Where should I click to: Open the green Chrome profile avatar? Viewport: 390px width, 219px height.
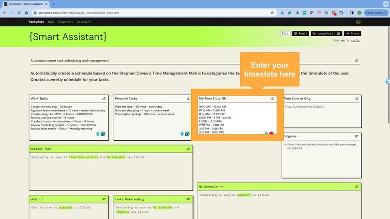(x=359, y=13)
